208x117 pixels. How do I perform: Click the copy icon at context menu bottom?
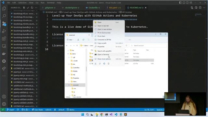(x=100, y=64)
